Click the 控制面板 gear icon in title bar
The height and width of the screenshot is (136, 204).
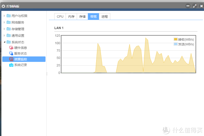tap(3, 6)
